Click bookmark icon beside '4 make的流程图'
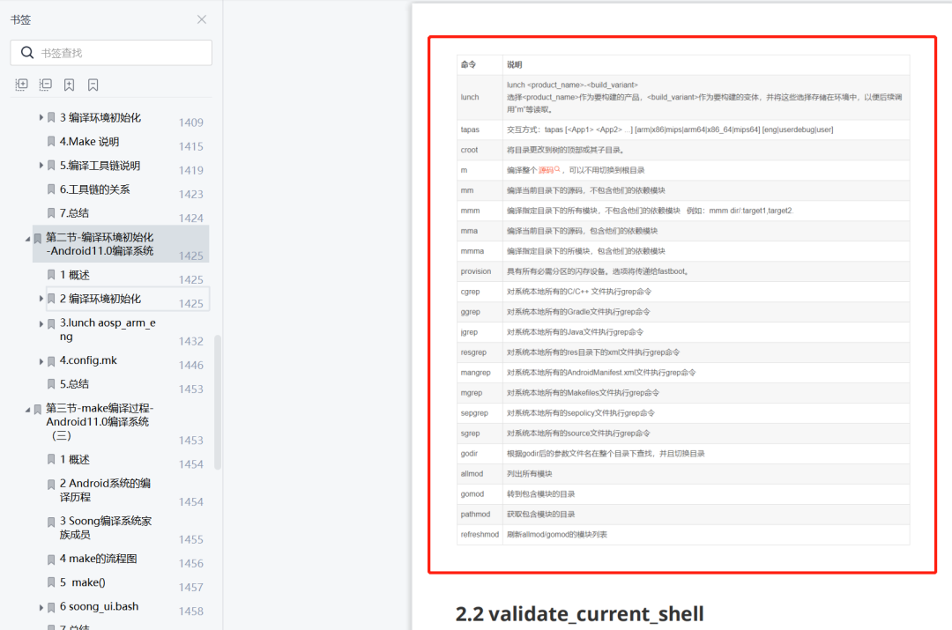The width and height of the screenshot is (952, 630). [x=51, y=559]
